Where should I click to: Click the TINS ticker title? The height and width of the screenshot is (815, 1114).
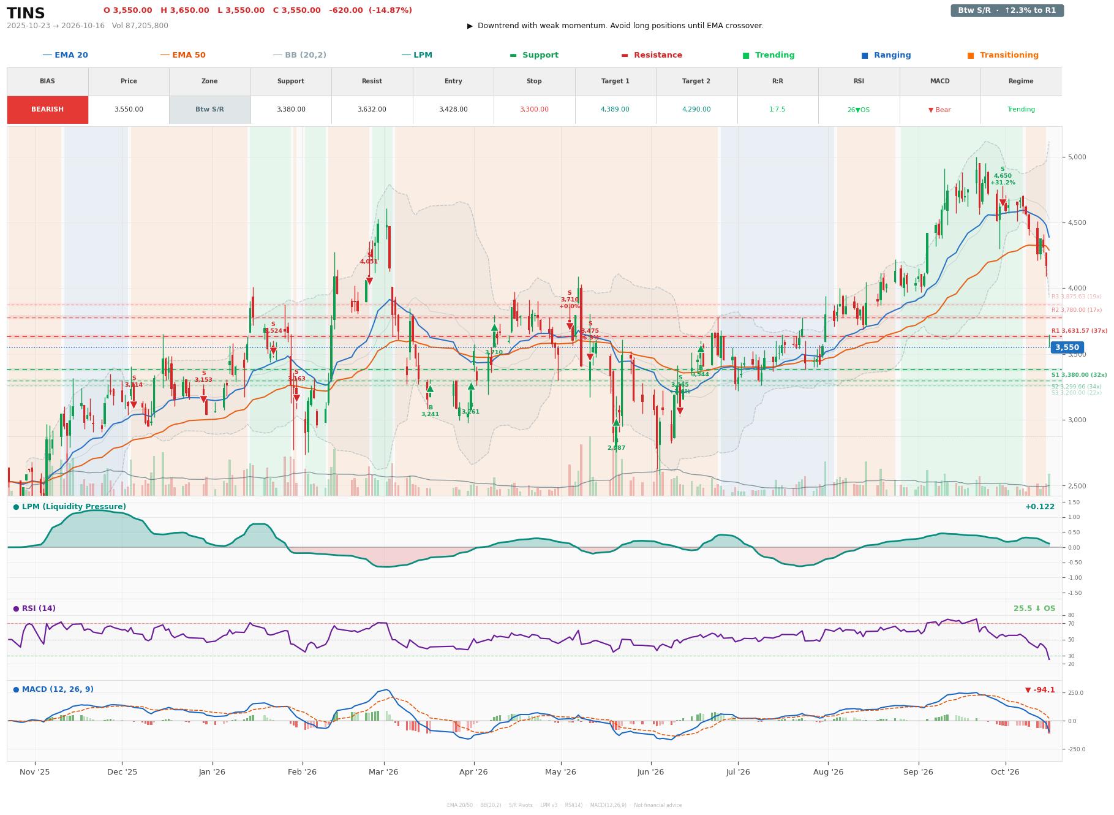coord(26,13)
